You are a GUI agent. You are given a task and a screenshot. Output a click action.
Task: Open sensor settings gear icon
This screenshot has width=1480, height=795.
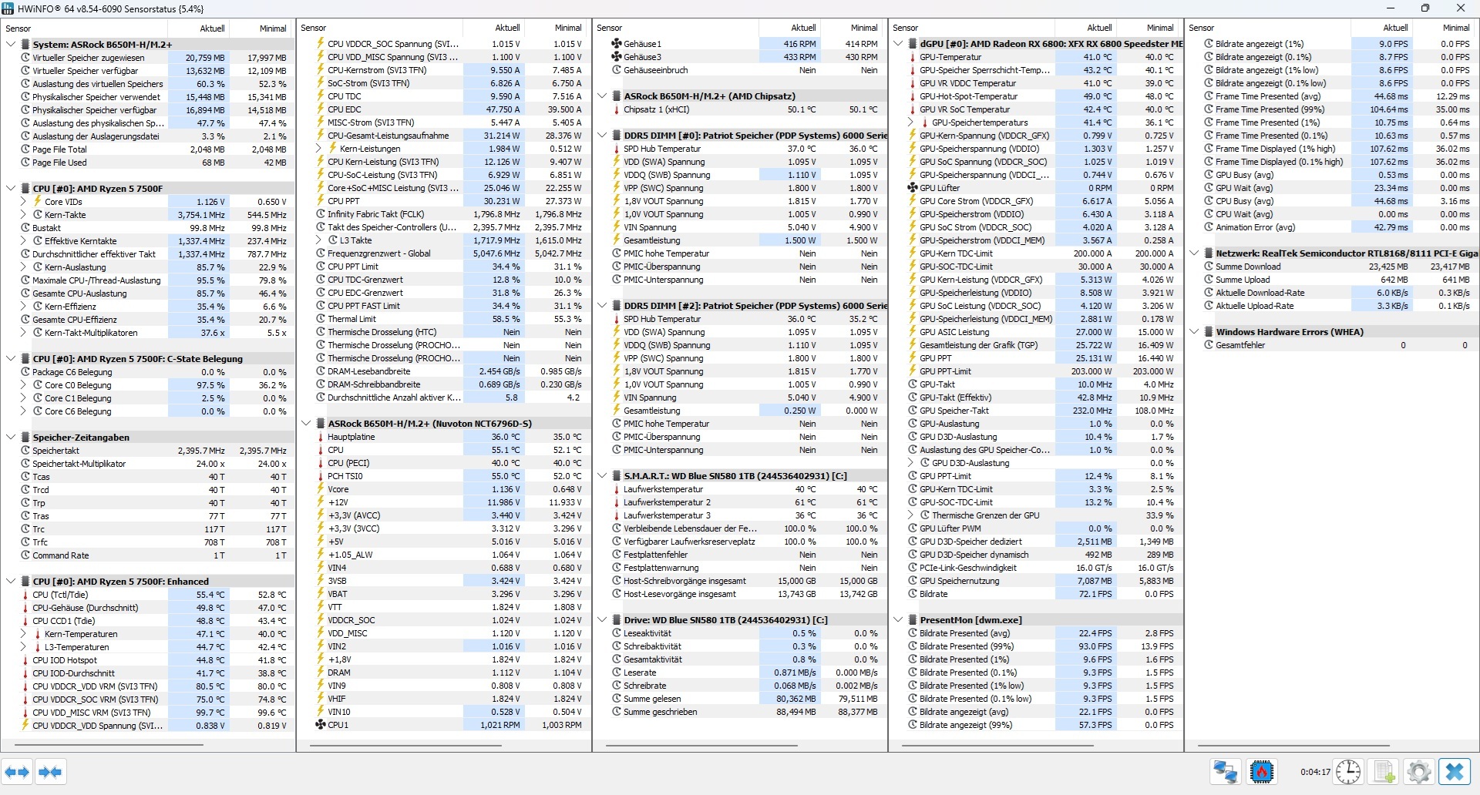1419,772
